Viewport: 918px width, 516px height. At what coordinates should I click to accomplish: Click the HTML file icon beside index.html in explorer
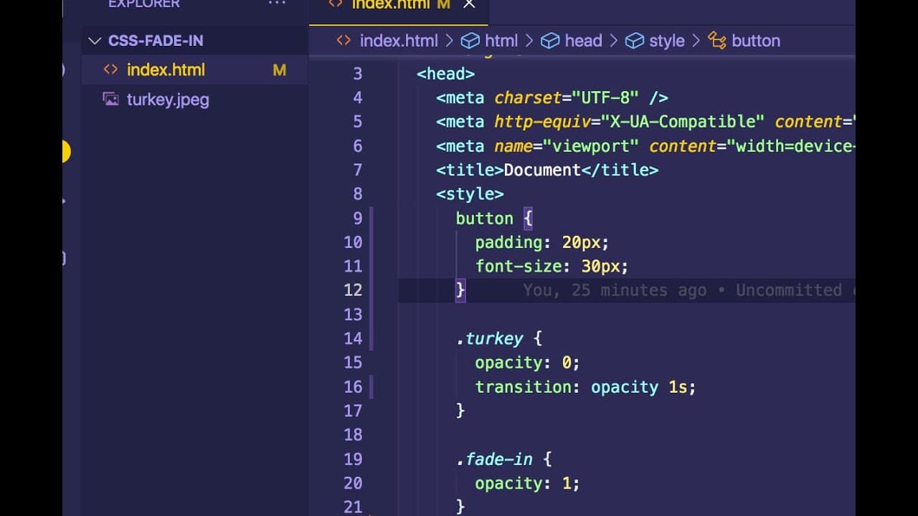coord(110,70)
